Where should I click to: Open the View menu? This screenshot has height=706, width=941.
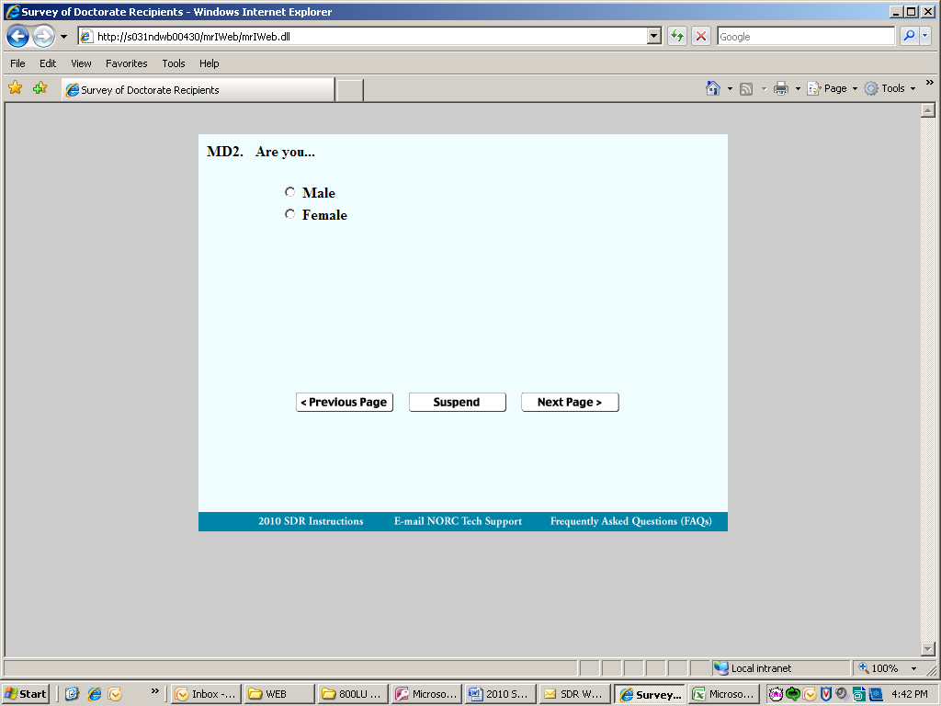pyautogui.click(x=81, y=63)
